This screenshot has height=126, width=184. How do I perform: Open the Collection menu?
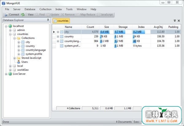pyautogui.click(x=45, y=9)
